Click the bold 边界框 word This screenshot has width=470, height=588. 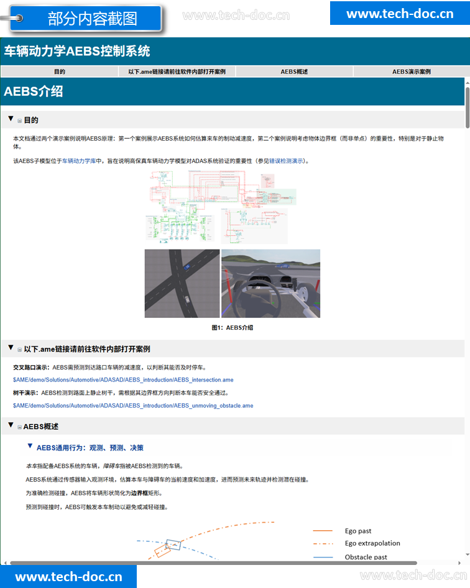(140, 493)
